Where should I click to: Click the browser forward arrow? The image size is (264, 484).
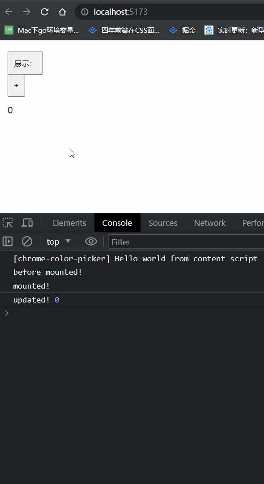[x=27, y=12]
